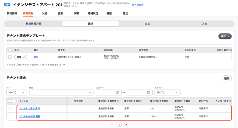Viewport: 238px width, 128px height.
Task: Click the 3,000円 fee cell
Action: point(180,108)
